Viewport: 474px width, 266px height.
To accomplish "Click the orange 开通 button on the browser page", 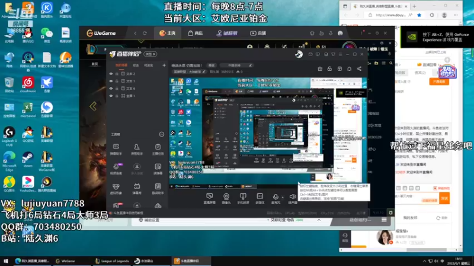I will pyautogui.click(x=439, y=82).
